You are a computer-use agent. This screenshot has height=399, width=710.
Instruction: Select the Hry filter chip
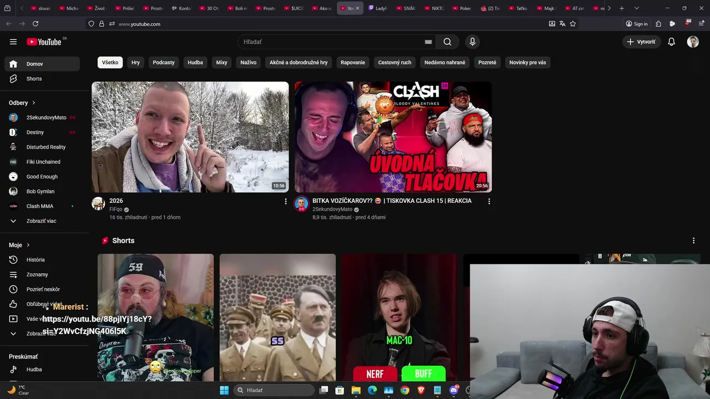click(135, 63)
